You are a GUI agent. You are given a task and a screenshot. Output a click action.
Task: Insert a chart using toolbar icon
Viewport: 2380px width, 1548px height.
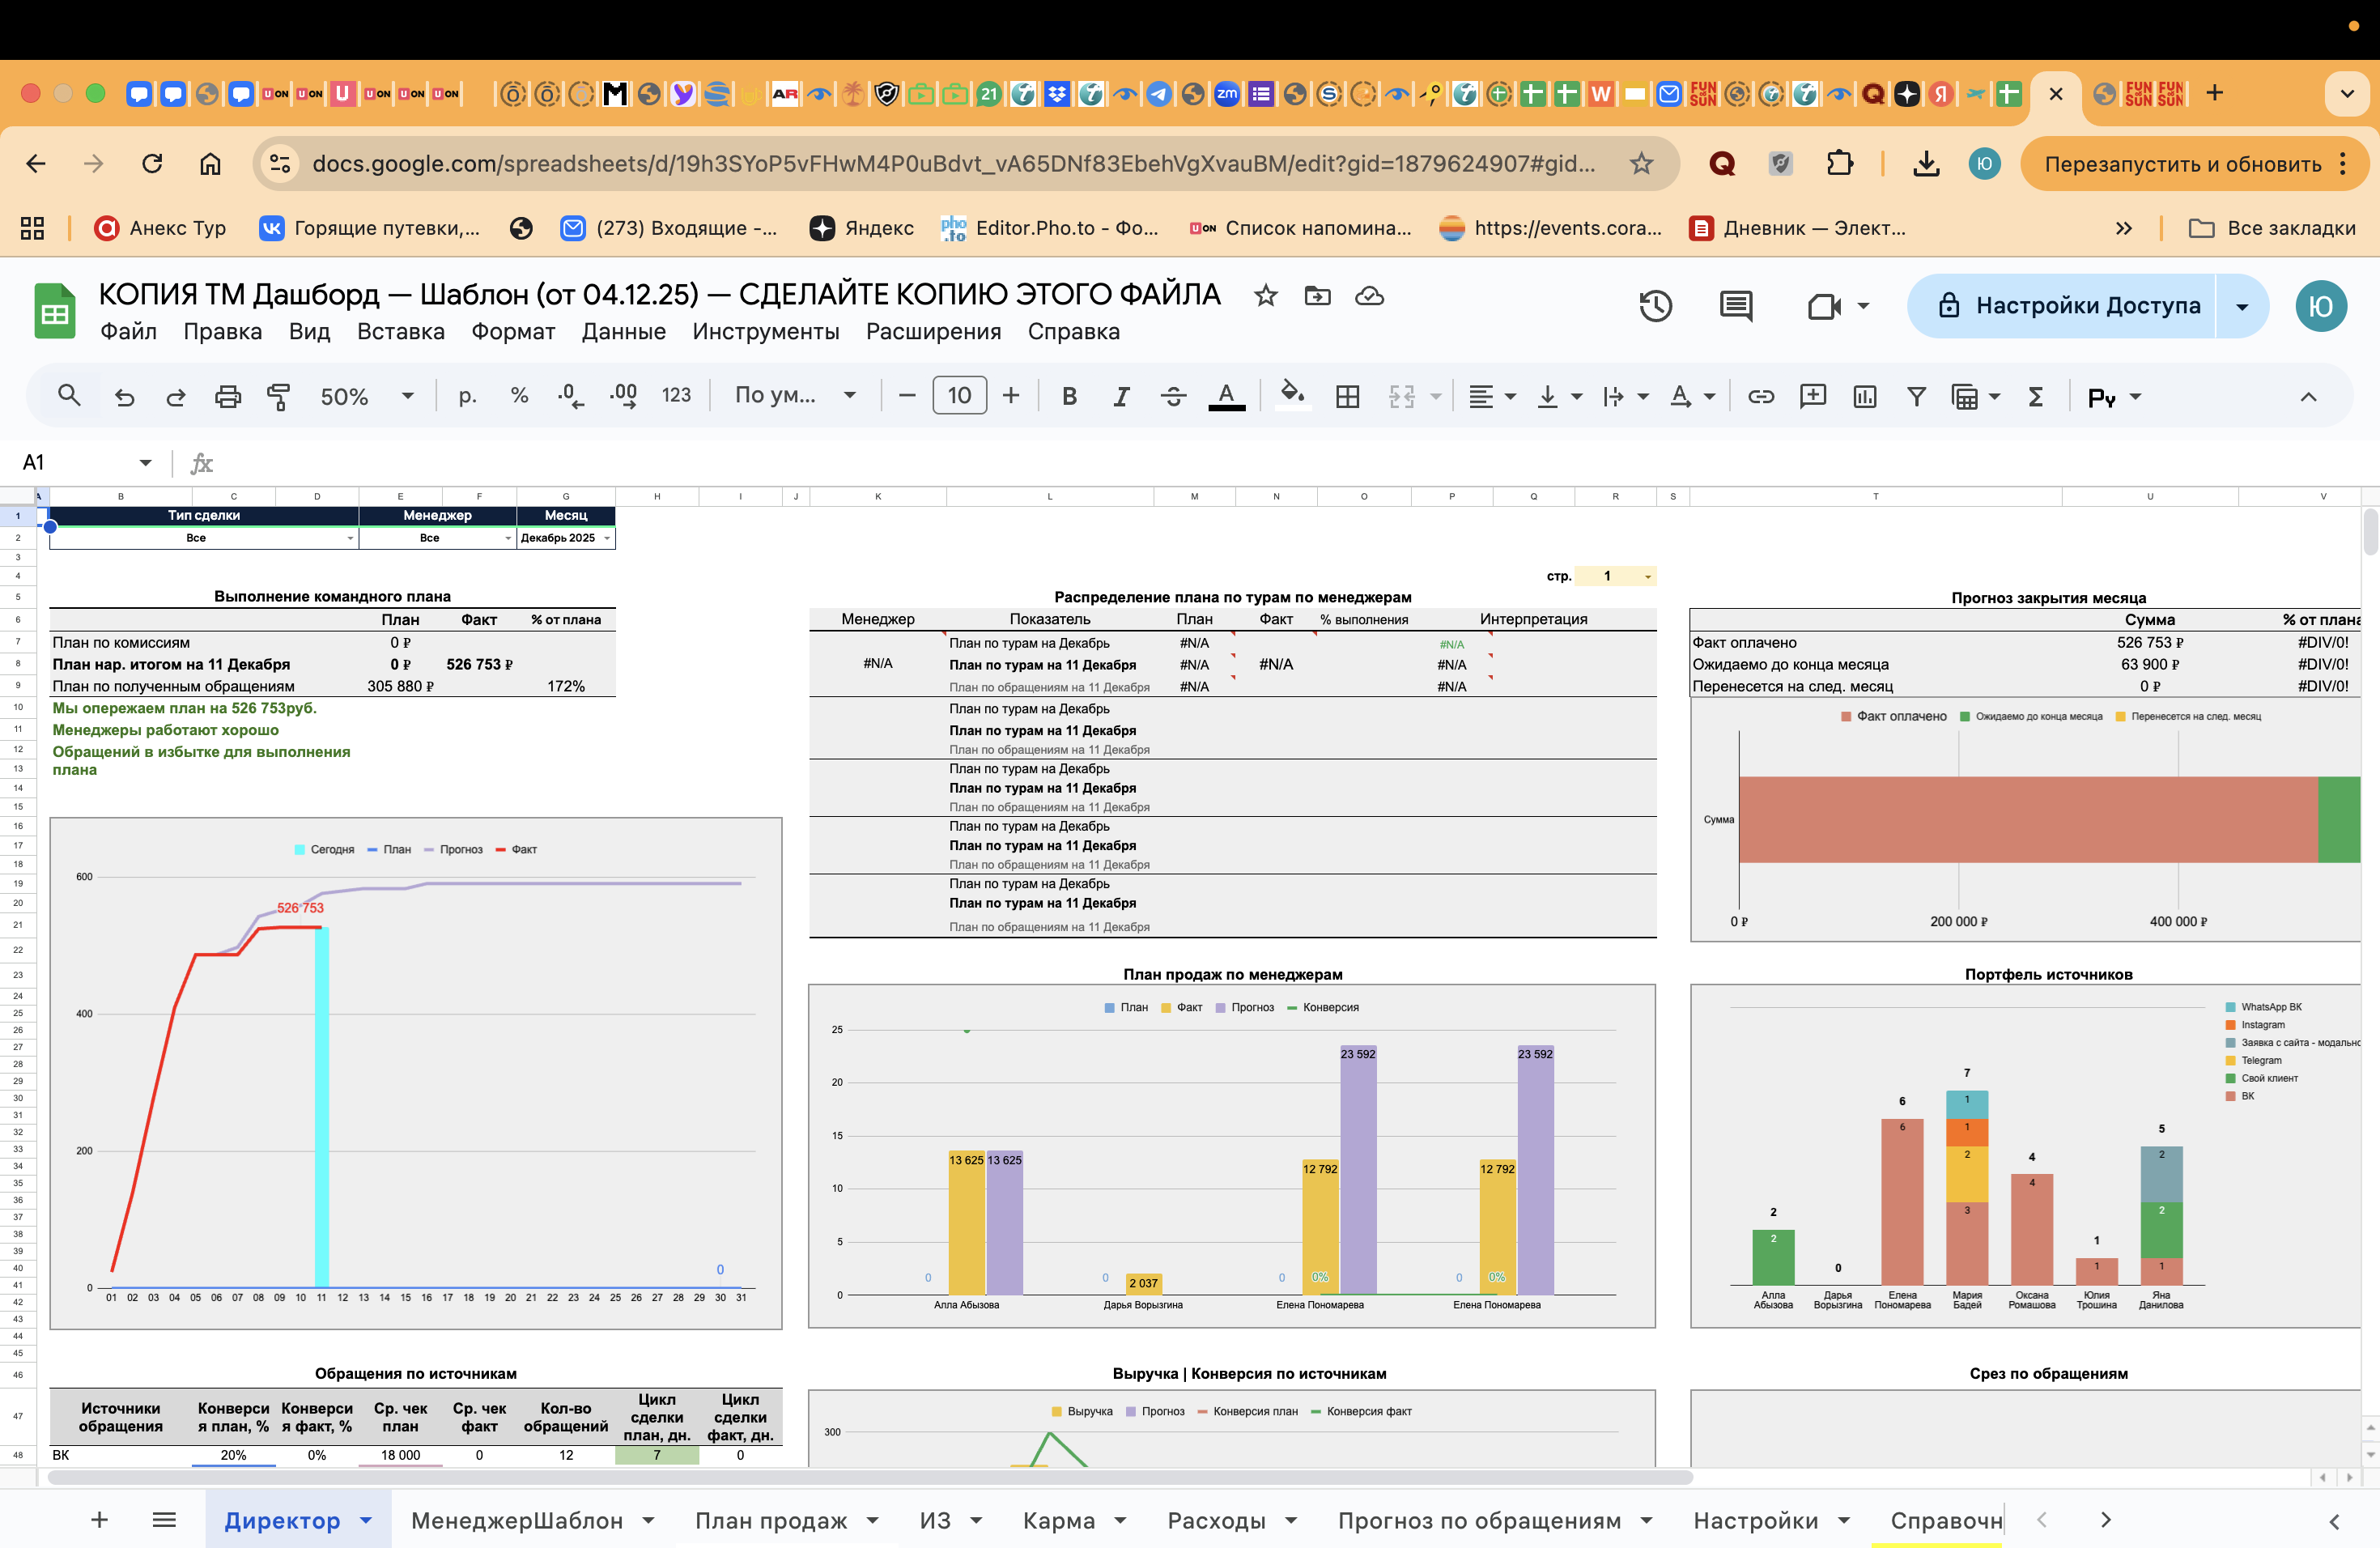coord(1864,397)
